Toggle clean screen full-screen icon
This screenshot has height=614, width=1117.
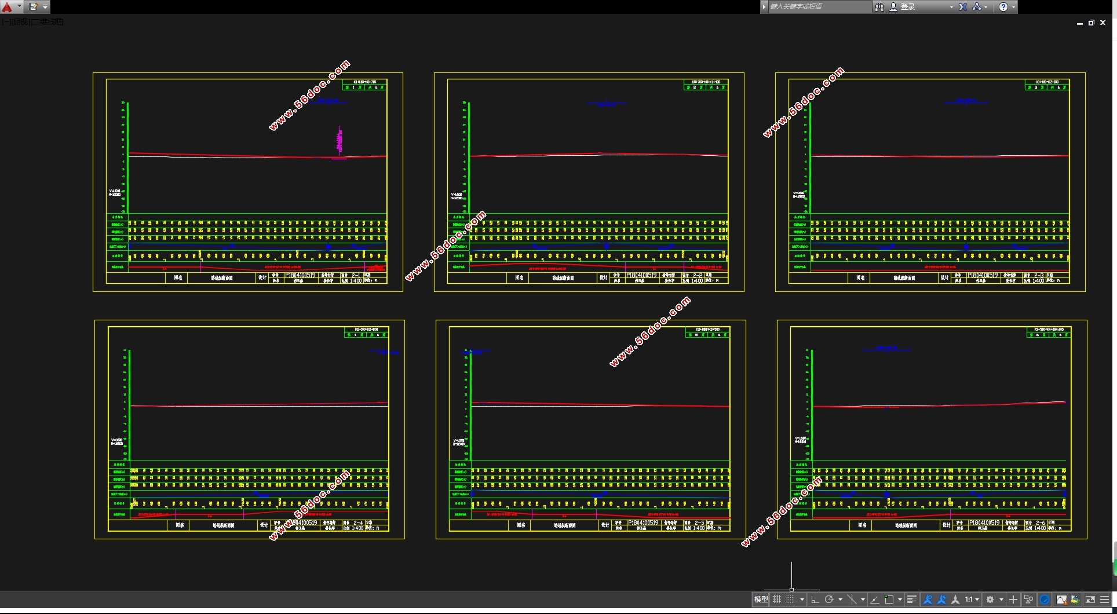(x=1090, y=600)
